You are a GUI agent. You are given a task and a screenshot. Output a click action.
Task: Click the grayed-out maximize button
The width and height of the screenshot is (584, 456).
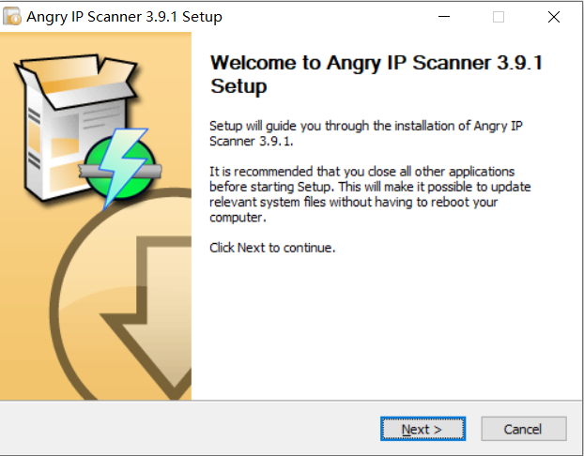tap(499, 17)
